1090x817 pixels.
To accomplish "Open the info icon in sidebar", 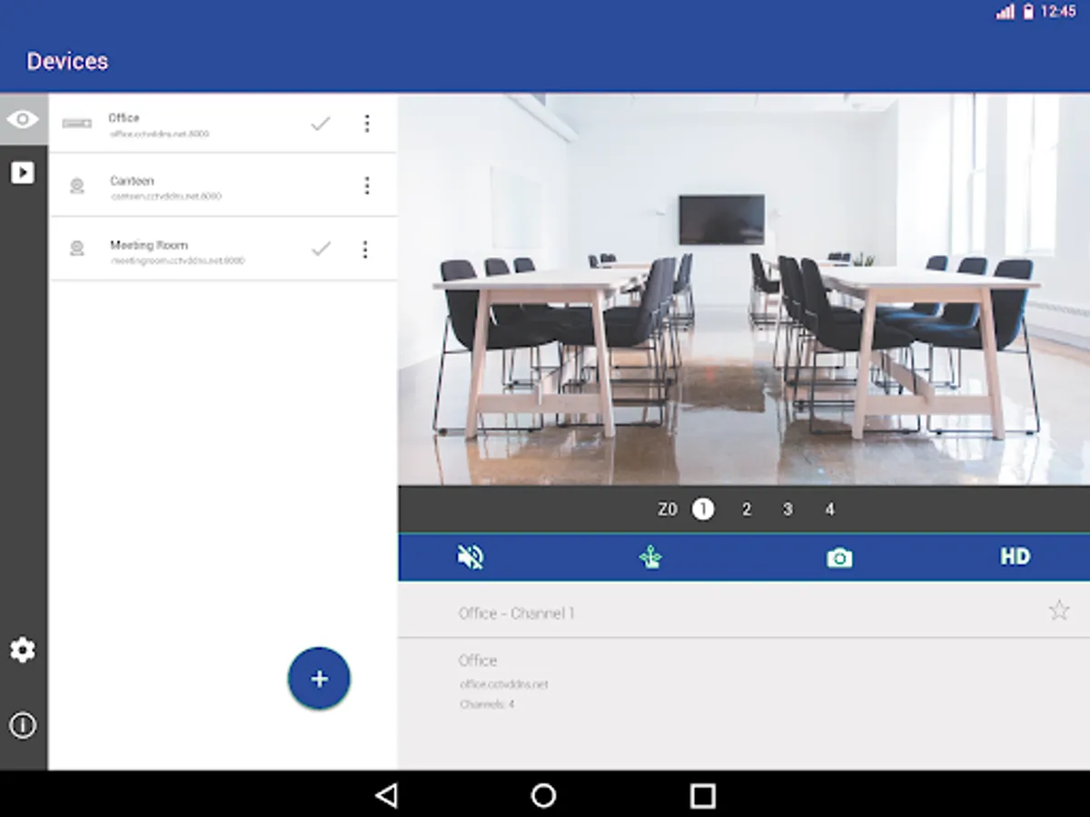I will [x=23, y=725].
